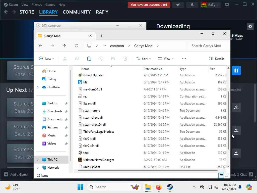The width and height of the screenshot is (257, 193).
Task: Show hidden system tray icons
Action: [x=194, y=187]
